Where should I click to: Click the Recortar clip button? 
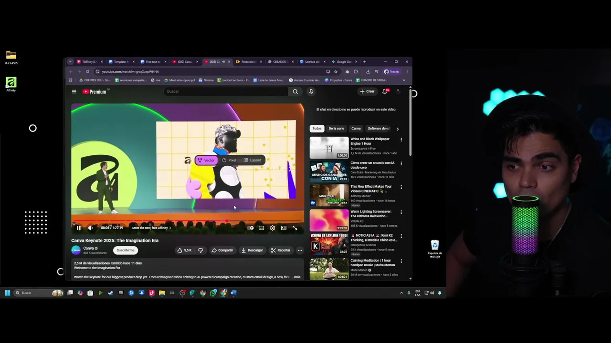point(281,250)
